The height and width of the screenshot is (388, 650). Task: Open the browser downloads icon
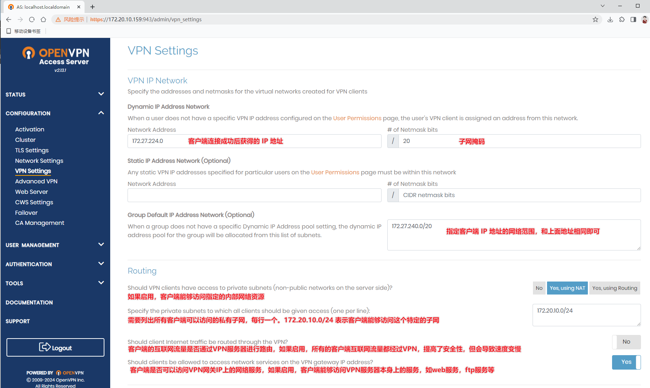point(610,19)
